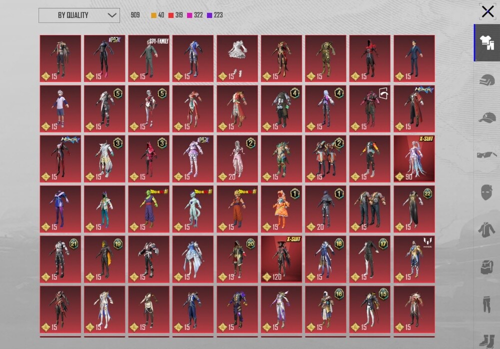Select the outfit with badge 22
The image size is (500, 349).
tap(414, 209)
